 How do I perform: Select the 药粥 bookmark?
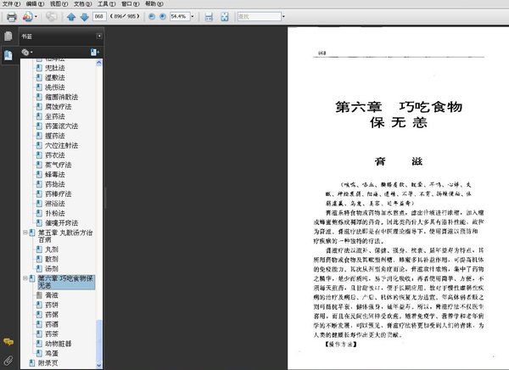tap(51, 315)
